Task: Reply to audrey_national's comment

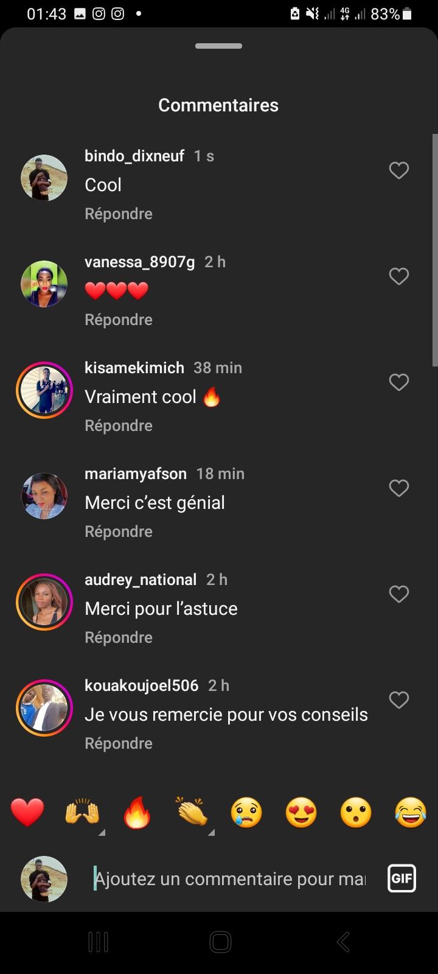Action: coord(119,637)
